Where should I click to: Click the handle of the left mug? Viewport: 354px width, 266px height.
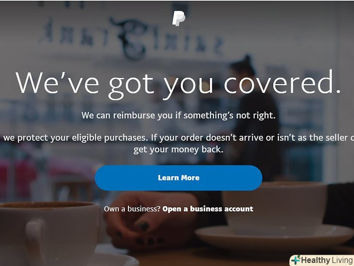pyautogui.click(x=36, y=242)
